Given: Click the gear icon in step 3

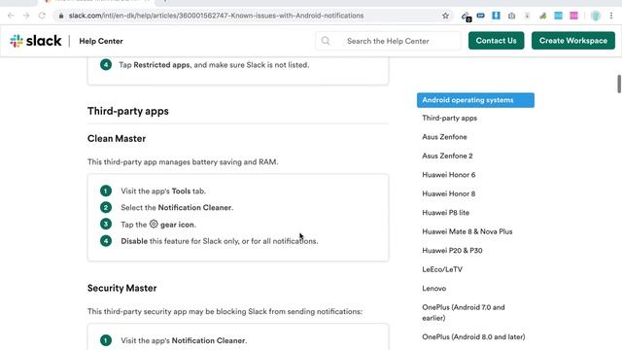Looking at the screenshot, I should tap(154, 225).
